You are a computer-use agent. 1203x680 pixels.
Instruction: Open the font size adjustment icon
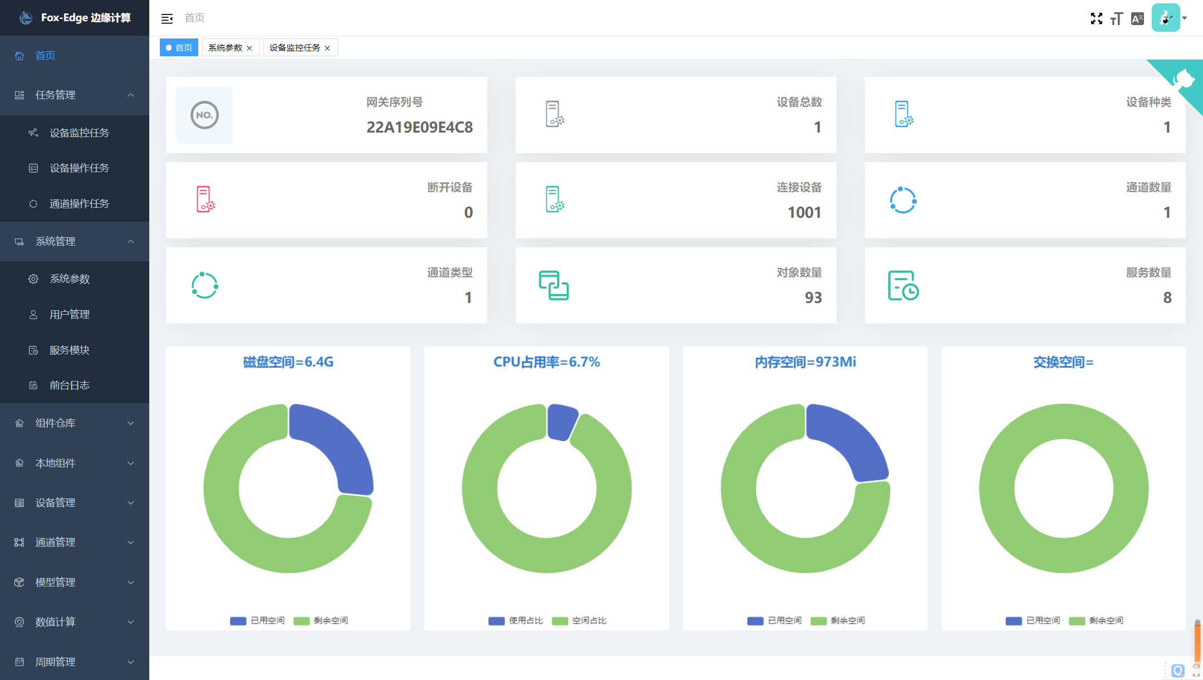(1117, 18)
